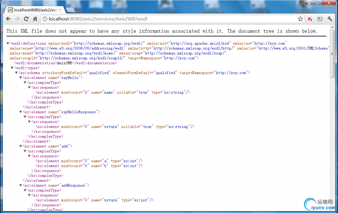338x213 pixels.
Task: Collapse complexType under sayHelloResponse
Action: click(x=25, y=117)
